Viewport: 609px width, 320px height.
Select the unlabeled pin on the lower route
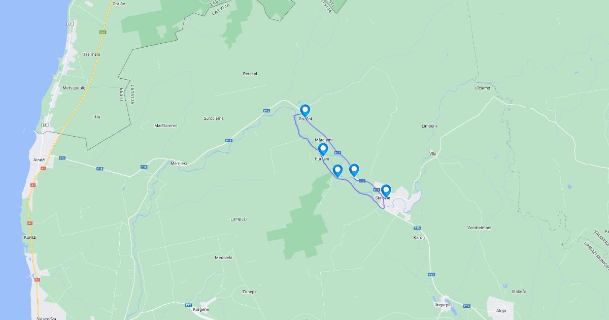[338, 171]
